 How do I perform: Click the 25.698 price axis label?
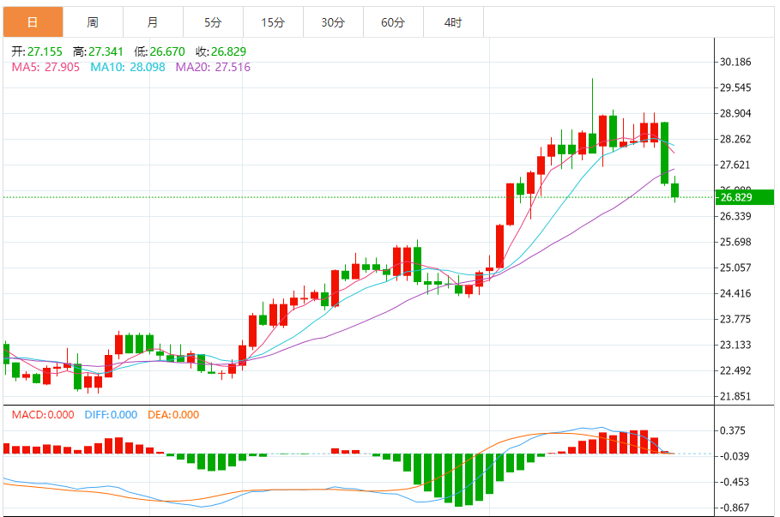[x=735, y=242]
